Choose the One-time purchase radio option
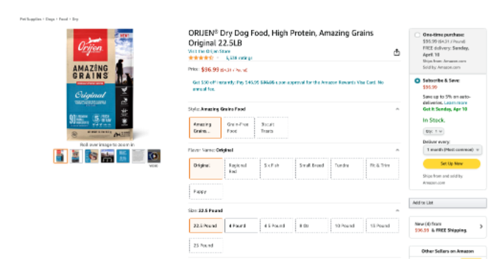The height and width of the screenshot is (266, 495). point(417,35)
